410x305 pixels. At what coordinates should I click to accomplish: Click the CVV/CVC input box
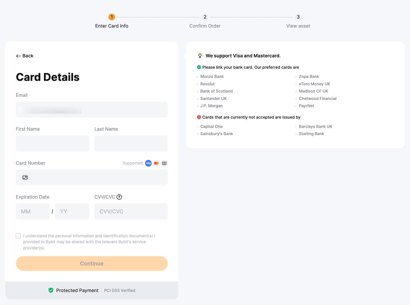[x=131, y=211]
